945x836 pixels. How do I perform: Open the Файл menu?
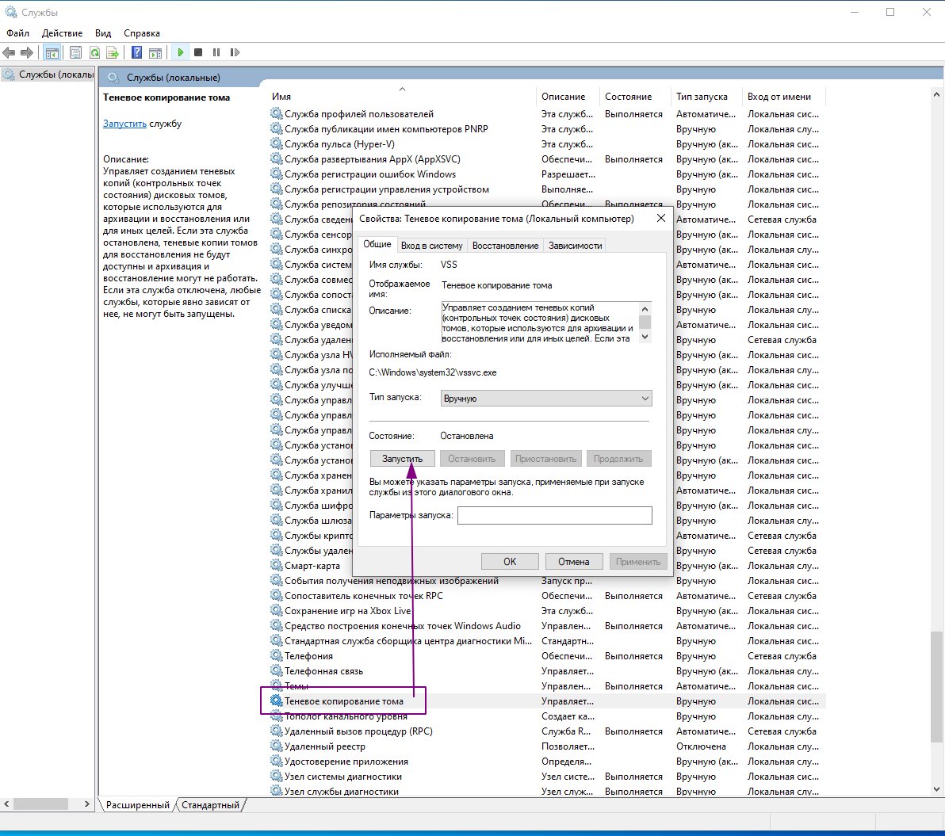pos(18,33)
